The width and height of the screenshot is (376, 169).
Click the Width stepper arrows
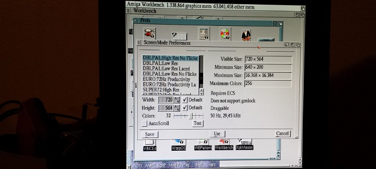click(x=177, y=100)
